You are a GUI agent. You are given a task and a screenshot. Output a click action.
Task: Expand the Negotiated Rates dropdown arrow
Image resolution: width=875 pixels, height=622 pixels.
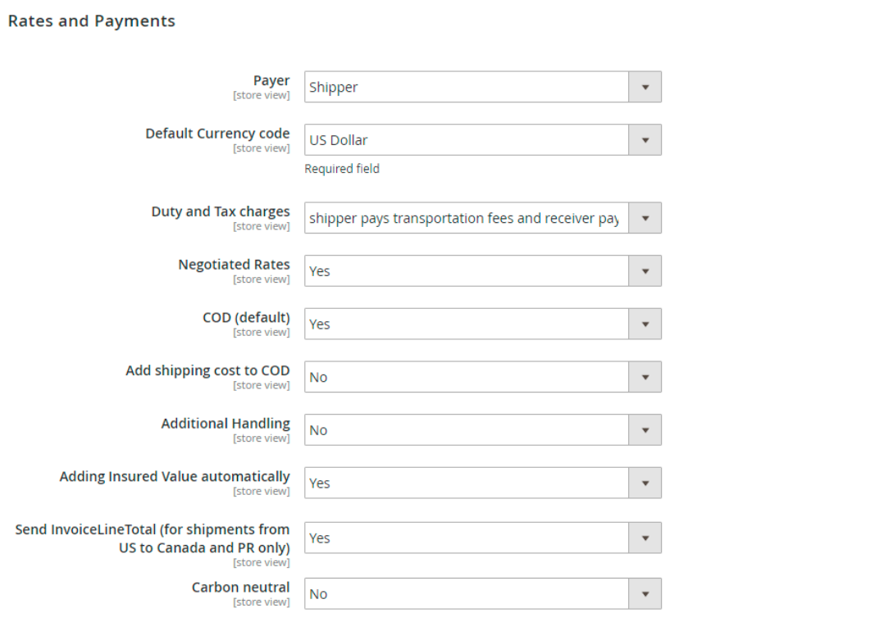tap(645, 271)
